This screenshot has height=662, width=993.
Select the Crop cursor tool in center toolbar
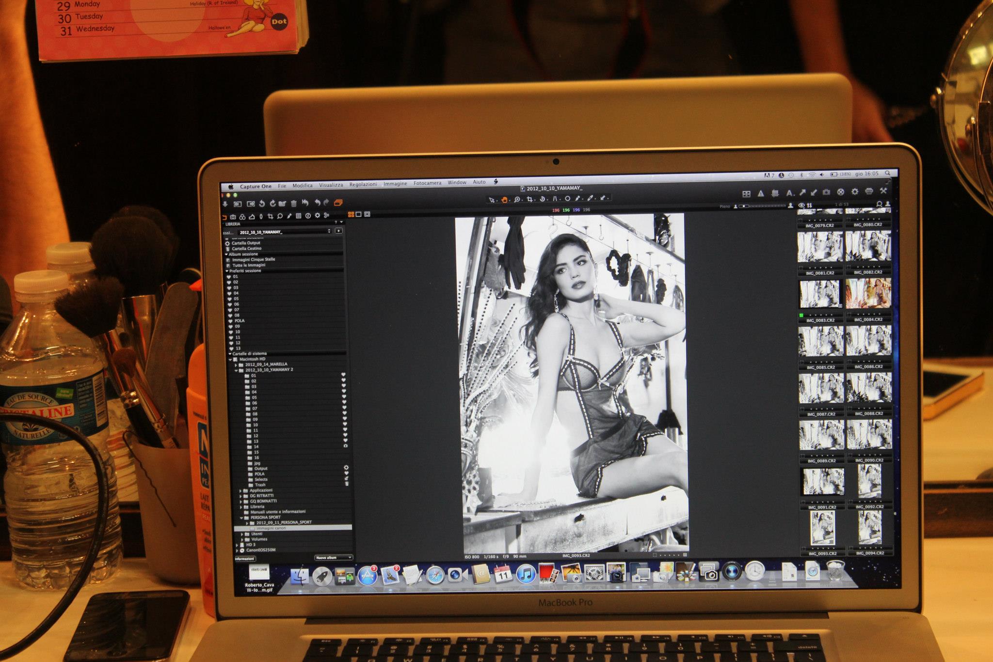point(530,200)
